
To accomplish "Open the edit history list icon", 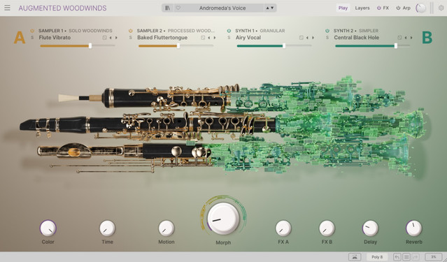I will click(406, 257).
